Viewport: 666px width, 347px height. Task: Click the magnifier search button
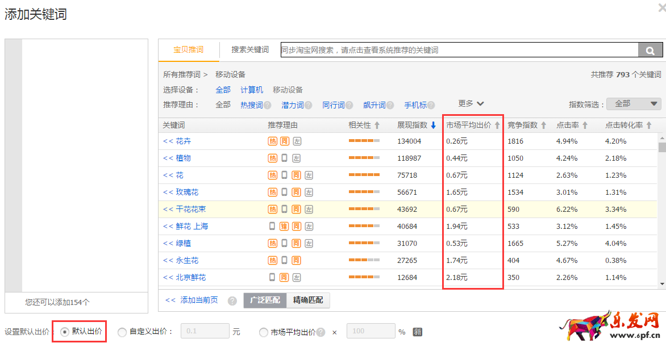[650, 51]
